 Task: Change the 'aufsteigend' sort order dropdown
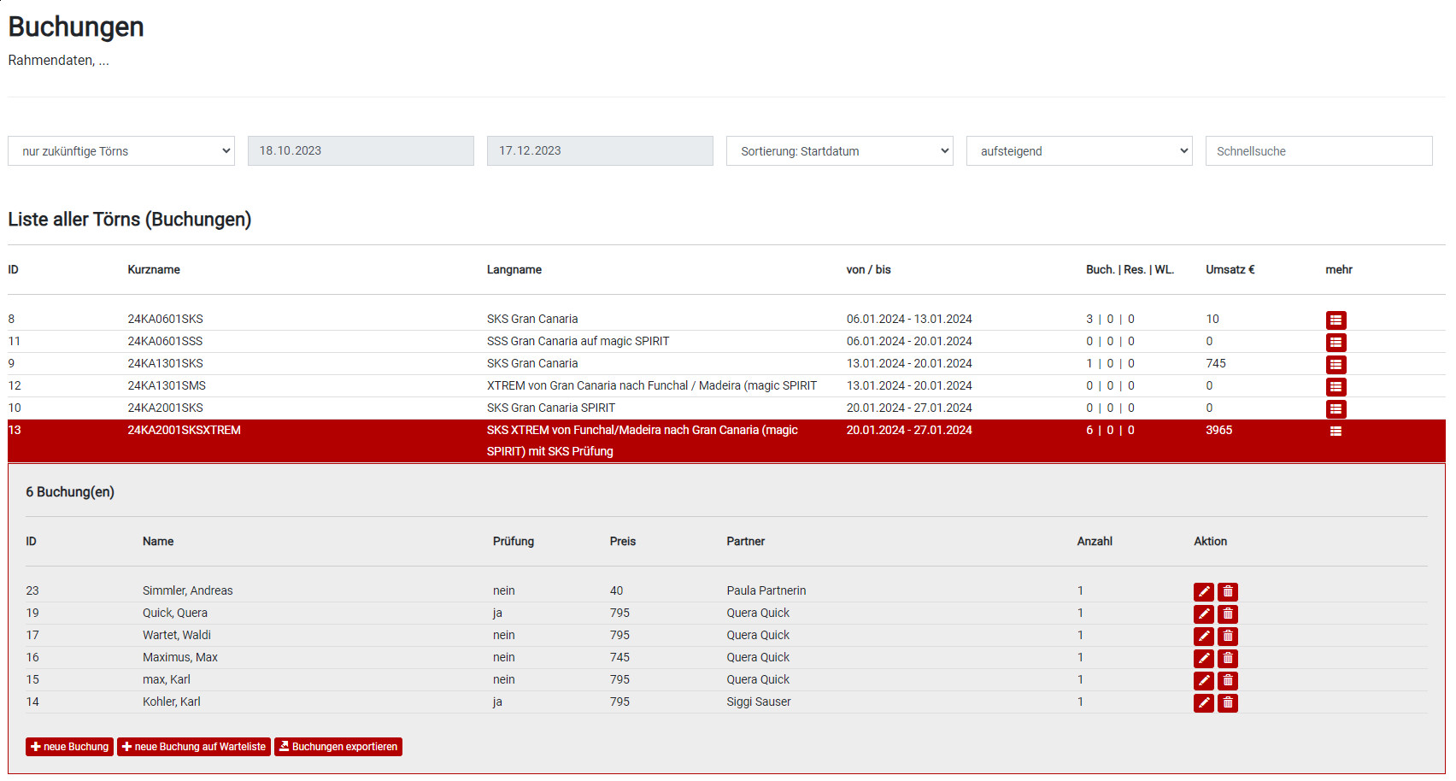tap(1078, 151)
